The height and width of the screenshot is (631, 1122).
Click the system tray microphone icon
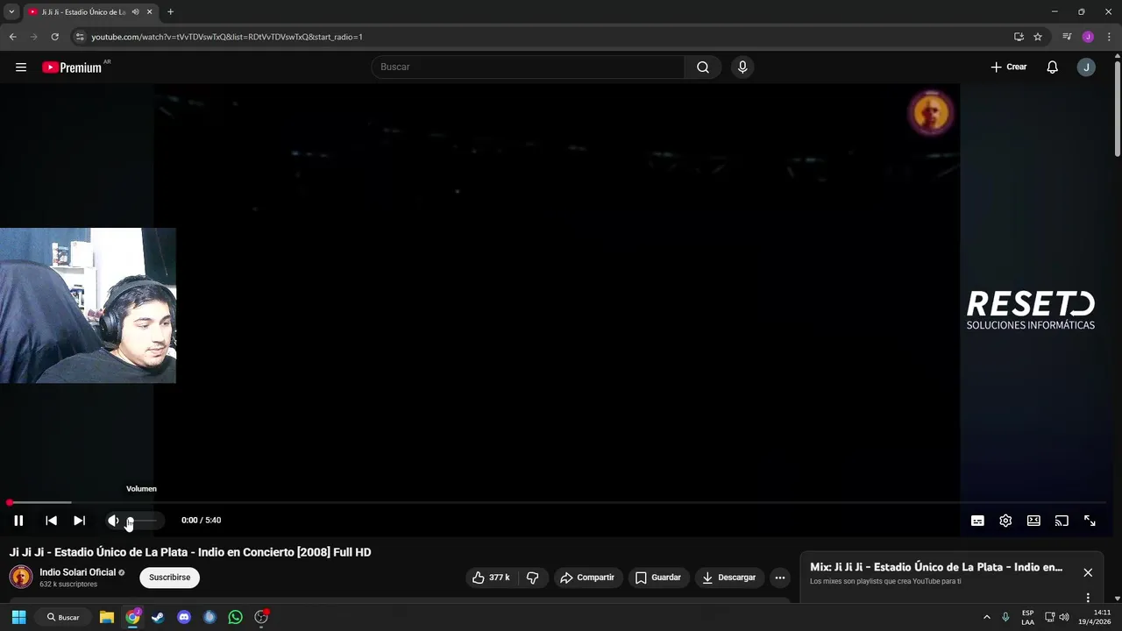coord(1005,617)
